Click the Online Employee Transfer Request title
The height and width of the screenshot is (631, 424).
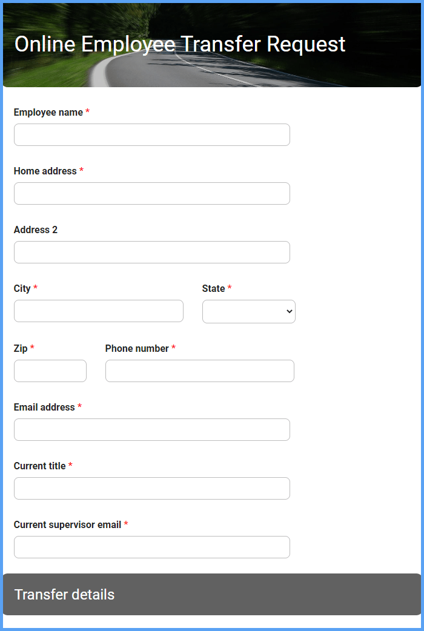[x=180, y=44]
